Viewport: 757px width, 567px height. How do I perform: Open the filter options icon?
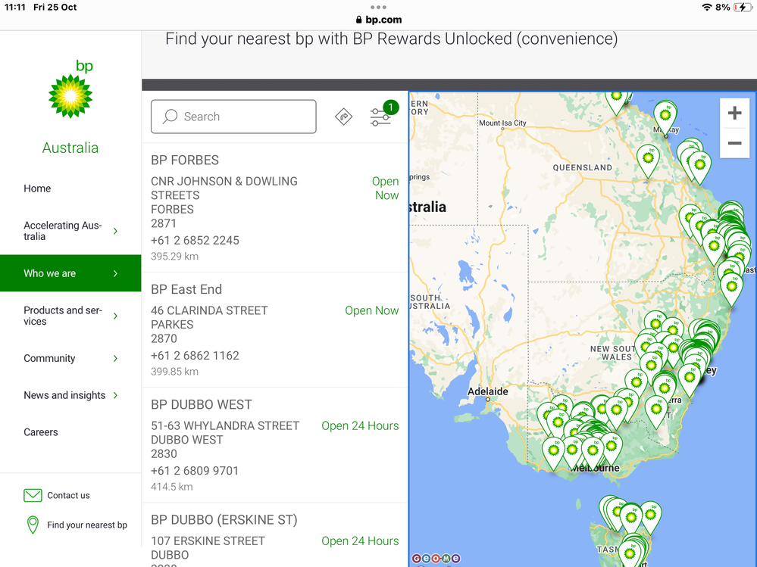[x=380, y=117]
